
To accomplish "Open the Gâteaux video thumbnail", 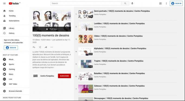I will pyautogui.click(x=86, y=89).
